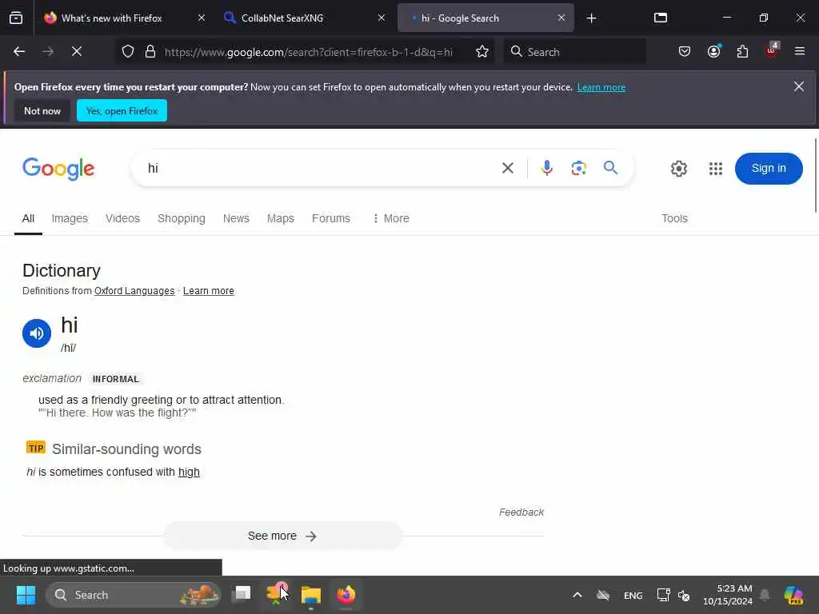Viewport: 819px width, 614px height.
Task: Expand the More search categories menu
Action: [390, 218]
